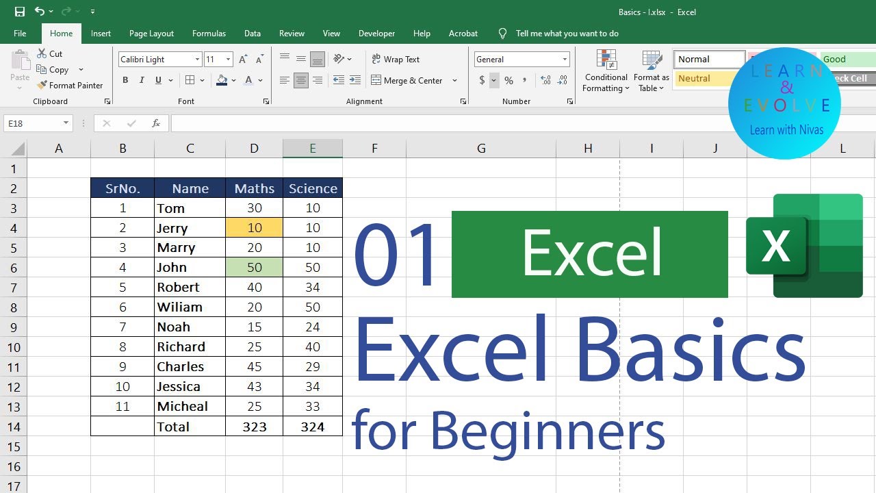The height and width of the screenshot is (493, 876).
Task: Open the Alignment dialog launcher
Action: pos(463,101)
